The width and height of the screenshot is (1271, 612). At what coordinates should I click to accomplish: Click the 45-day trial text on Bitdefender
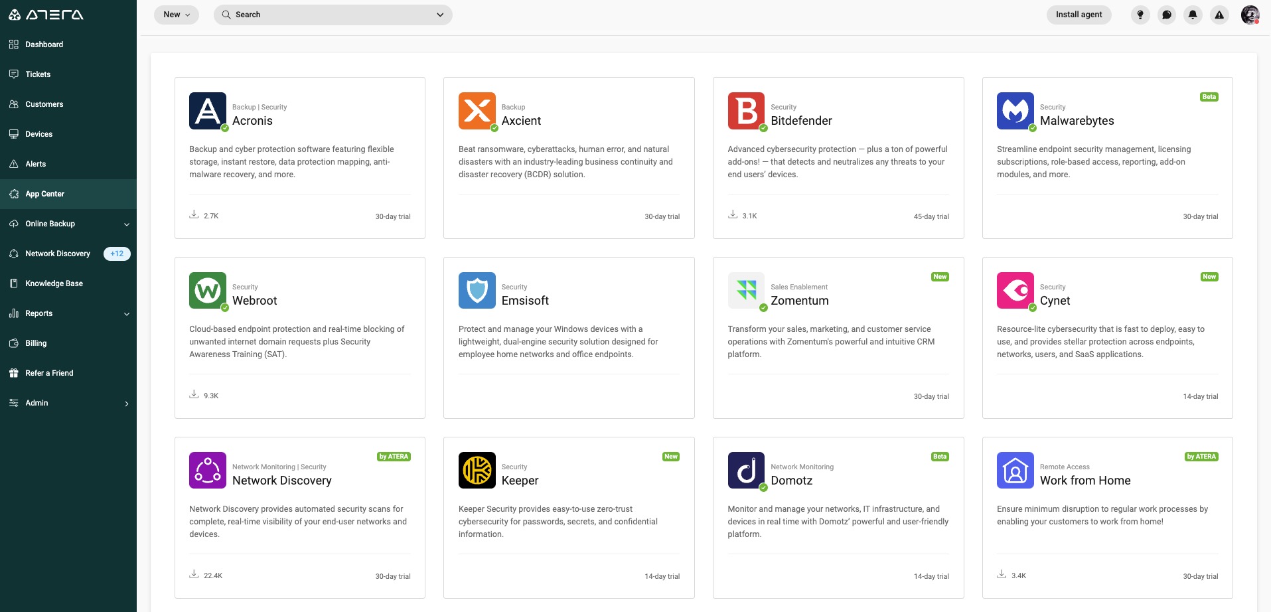tap(931, 216)
